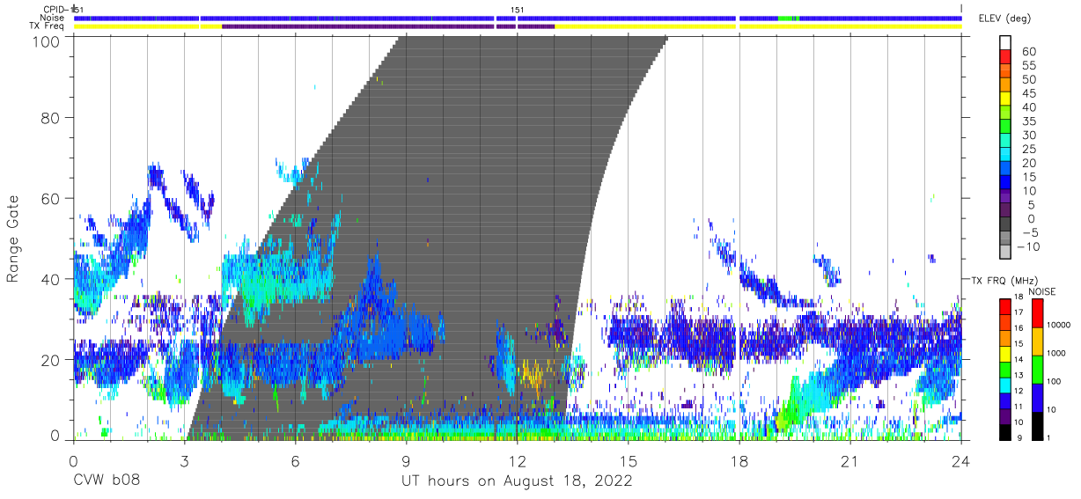Click 'UT hours on August 18, 2022' caption
Viewport: 1081px width, 499px height.
[517, 481]
